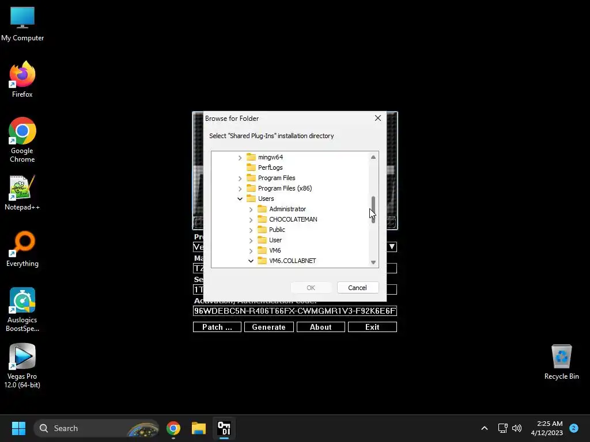The width and height of the screenshot is (590, 442).
Task: Click the Generate button
Action: tap(268, 327)
